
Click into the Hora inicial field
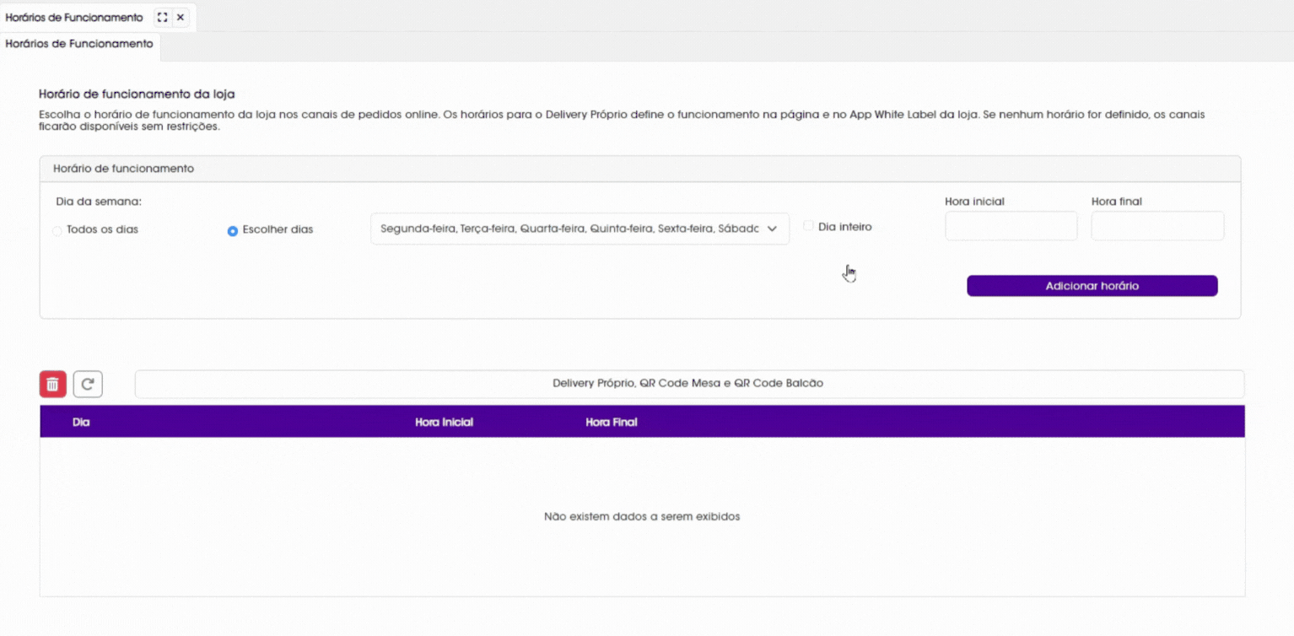[x=1011, y=226]
